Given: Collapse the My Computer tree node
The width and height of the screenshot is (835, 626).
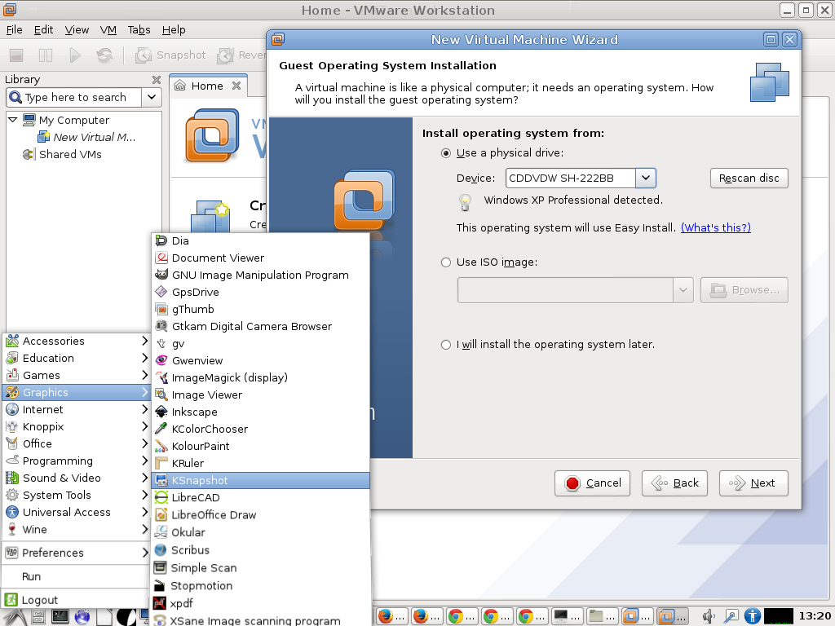Looking at the screenshot, I should 13,120.
